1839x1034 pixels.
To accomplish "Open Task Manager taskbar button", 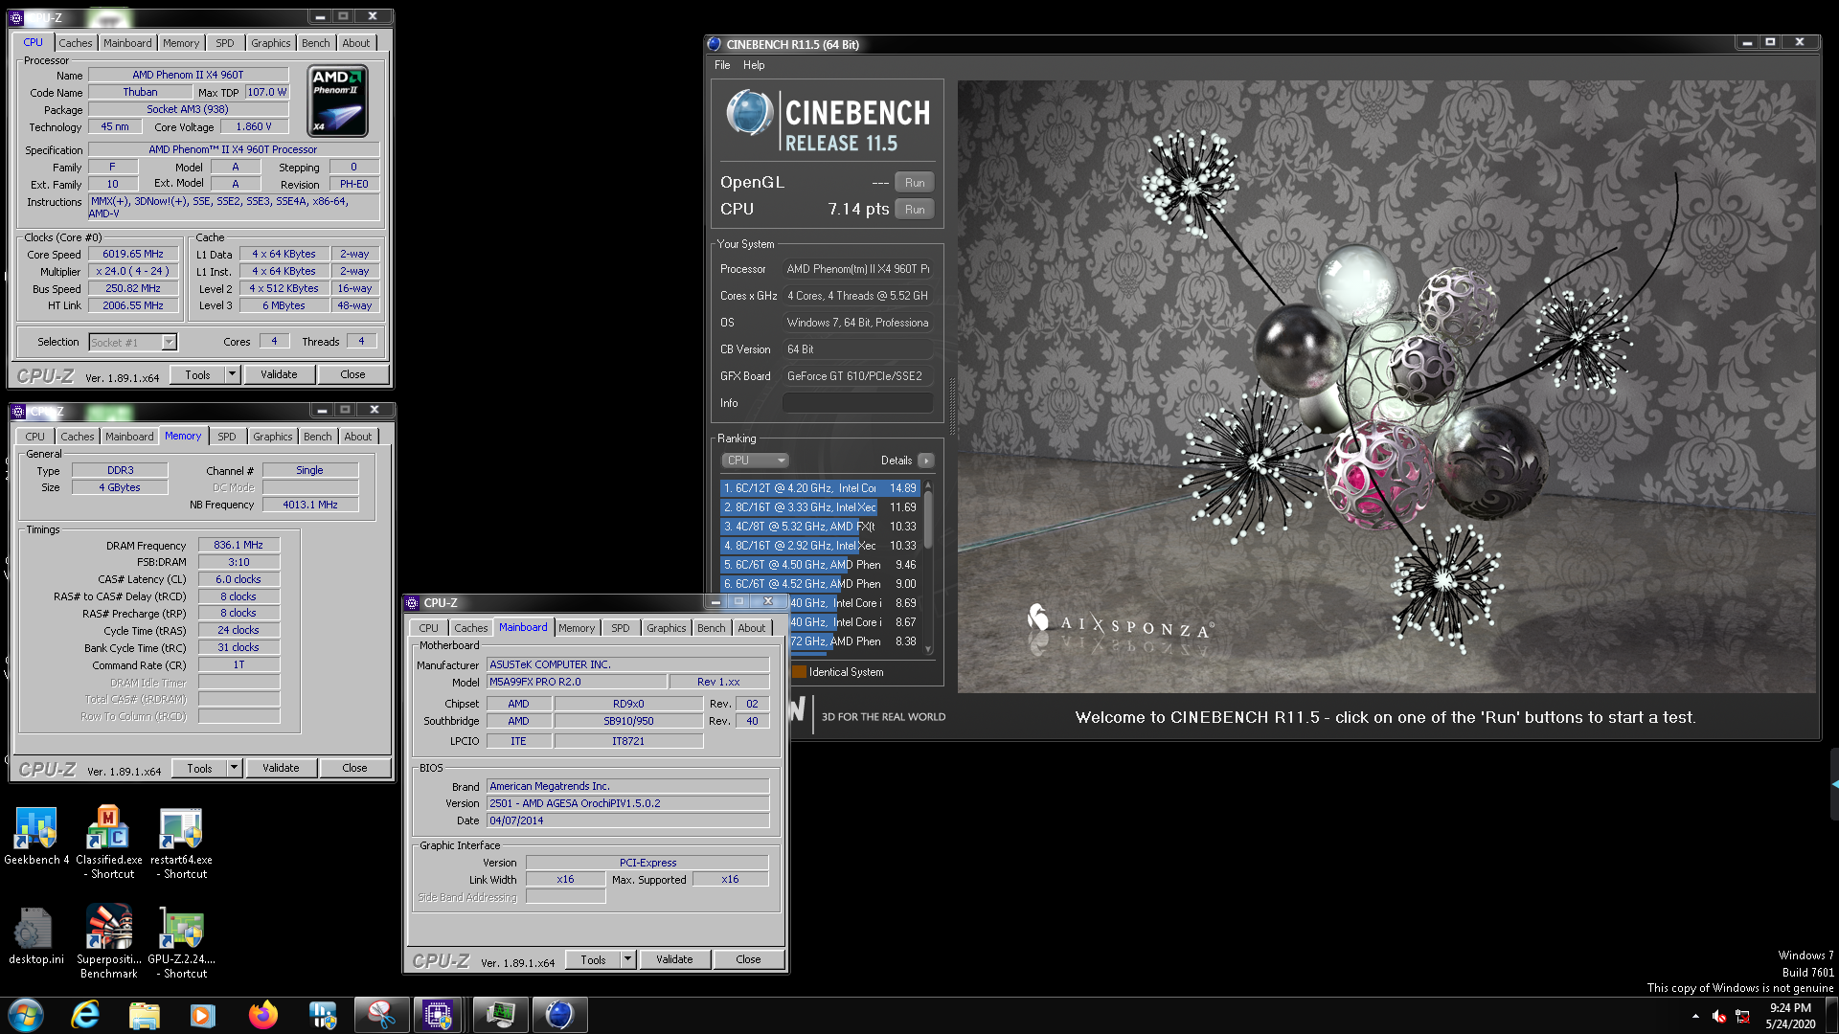I will point(500,1015).
